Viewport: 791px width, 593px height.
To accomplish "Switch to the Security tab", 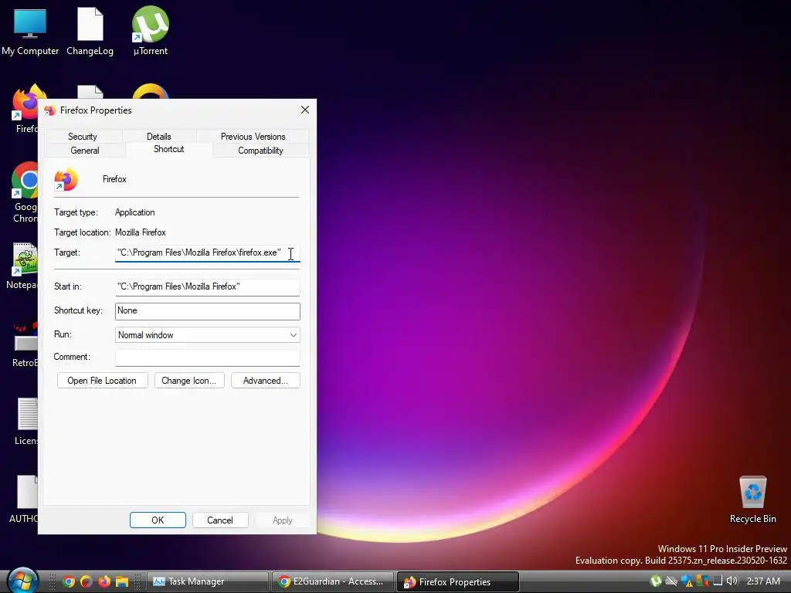I will 82,137.
